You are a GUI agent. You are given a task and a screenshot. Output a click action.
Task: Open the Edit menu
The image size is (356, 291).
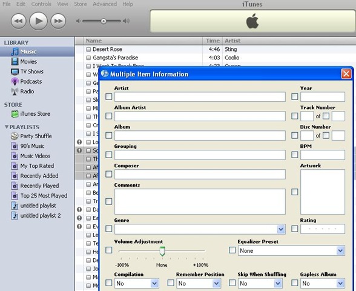point(21,4)
